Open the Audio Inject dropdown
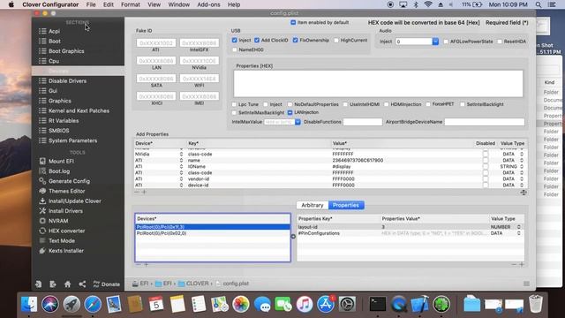565x318 pixels. [435, 42]
